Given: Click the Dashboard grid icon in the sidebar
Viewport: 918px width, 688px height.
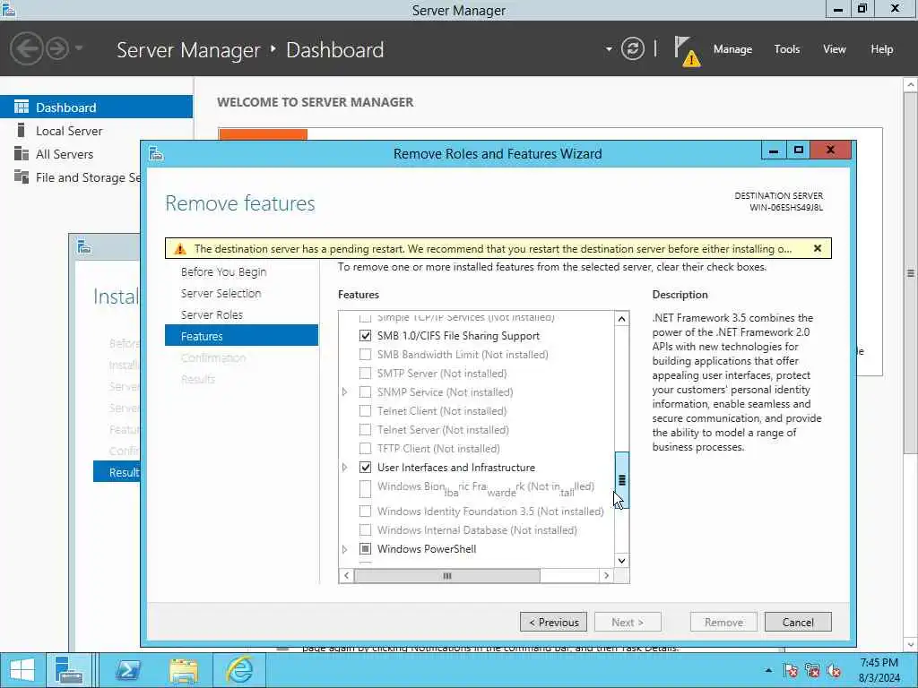Looking at the screenshot, I should [22, 107].
